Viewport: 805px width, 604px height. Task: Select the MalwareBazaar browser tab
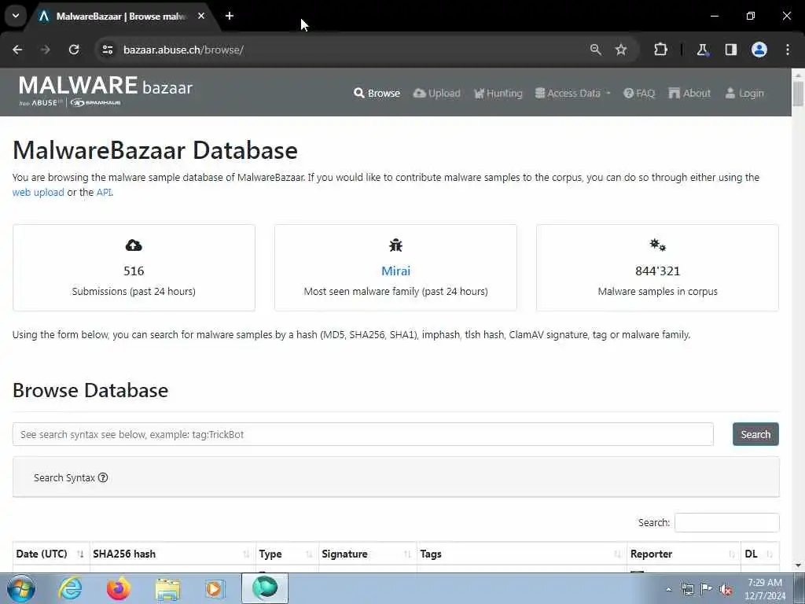click(x=120, y=17)
